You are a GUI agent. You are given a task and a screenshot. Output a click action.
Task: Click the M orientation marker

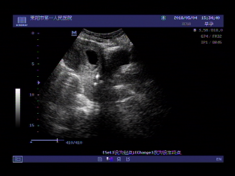point(74,33)
